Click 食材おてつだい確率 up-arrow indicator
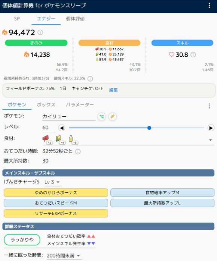This screenshot has height=261, width=217. [x=91, y=236]
